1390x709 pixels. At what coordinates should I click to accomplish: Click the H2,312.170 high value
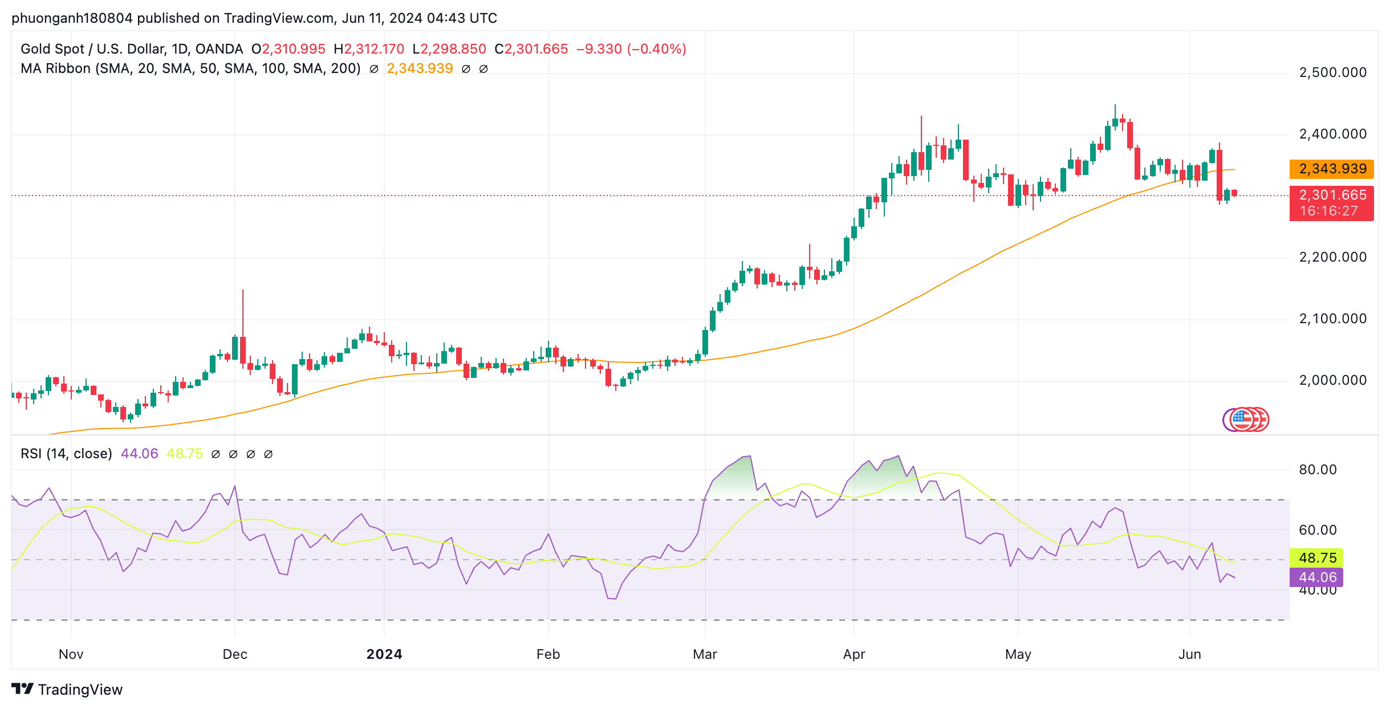point(369,49)
